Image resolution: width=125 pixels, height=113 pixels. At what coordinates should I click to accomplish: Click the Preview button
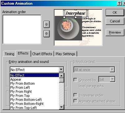coord(115,32)
